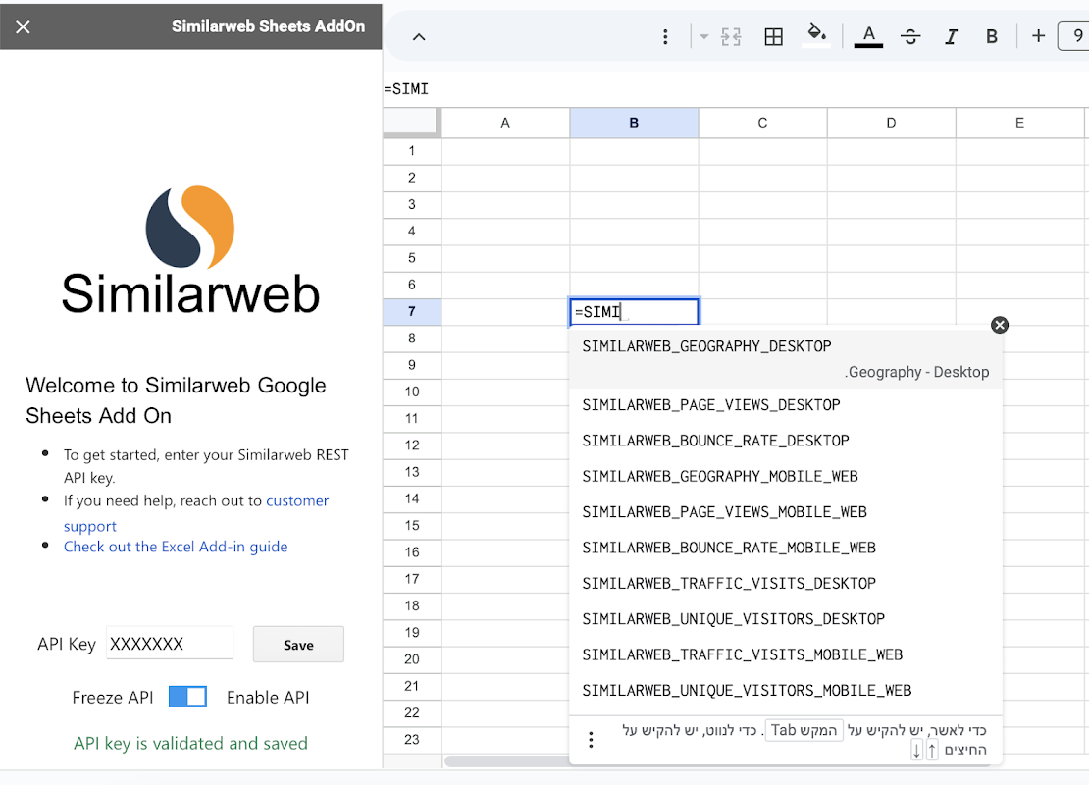Choose SIMILARWEB_GEOGRAPHY_DESKTOP suggestion
1089x785 pixels.
786,358
